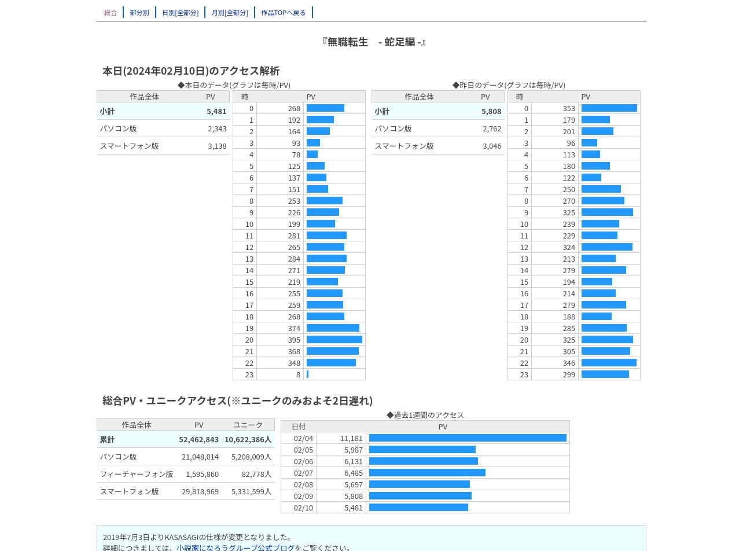Click the フィーチャーフォン版 row label

click(x=137, y=474)
